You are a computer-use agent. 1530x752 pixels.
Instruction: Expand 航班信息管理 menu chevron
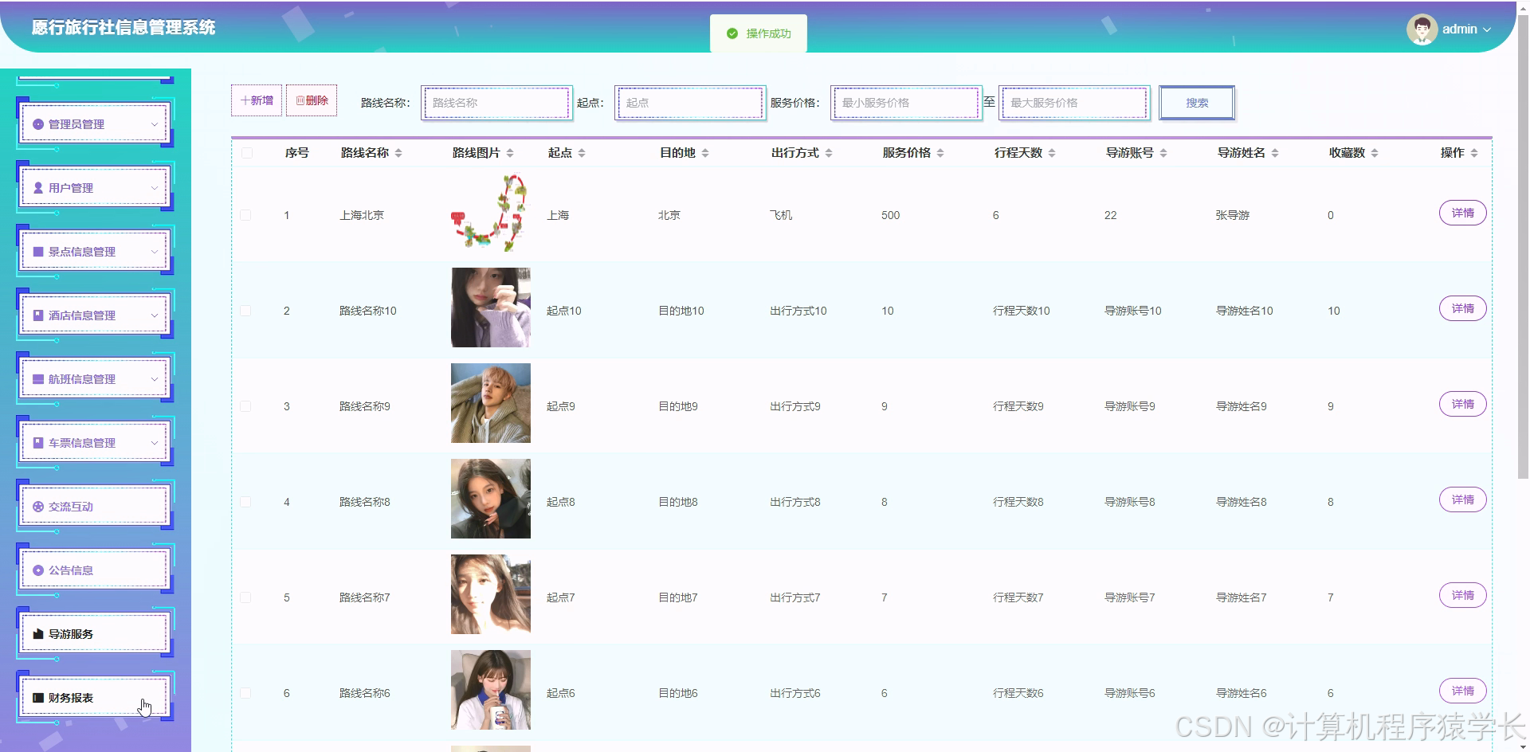click(x=155, y=379)
